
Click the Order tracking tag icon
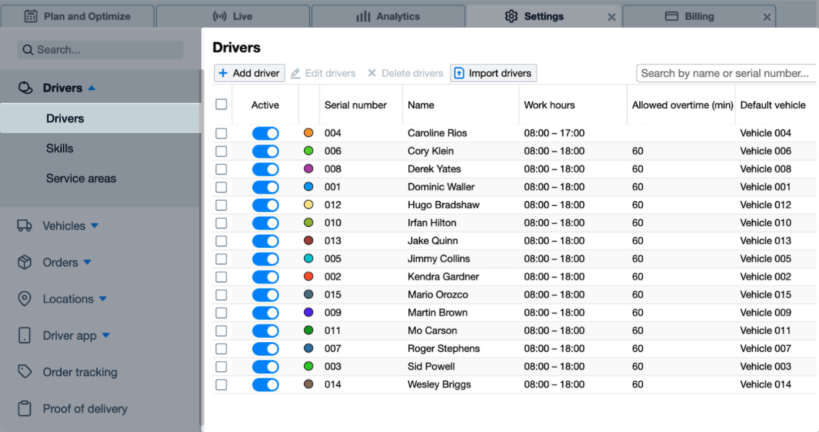25,371
